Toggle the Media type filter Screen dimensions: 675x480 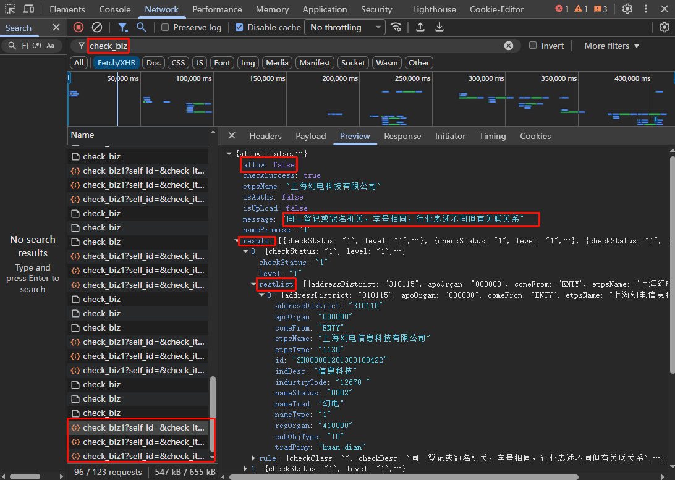click(x=277, y=63)
